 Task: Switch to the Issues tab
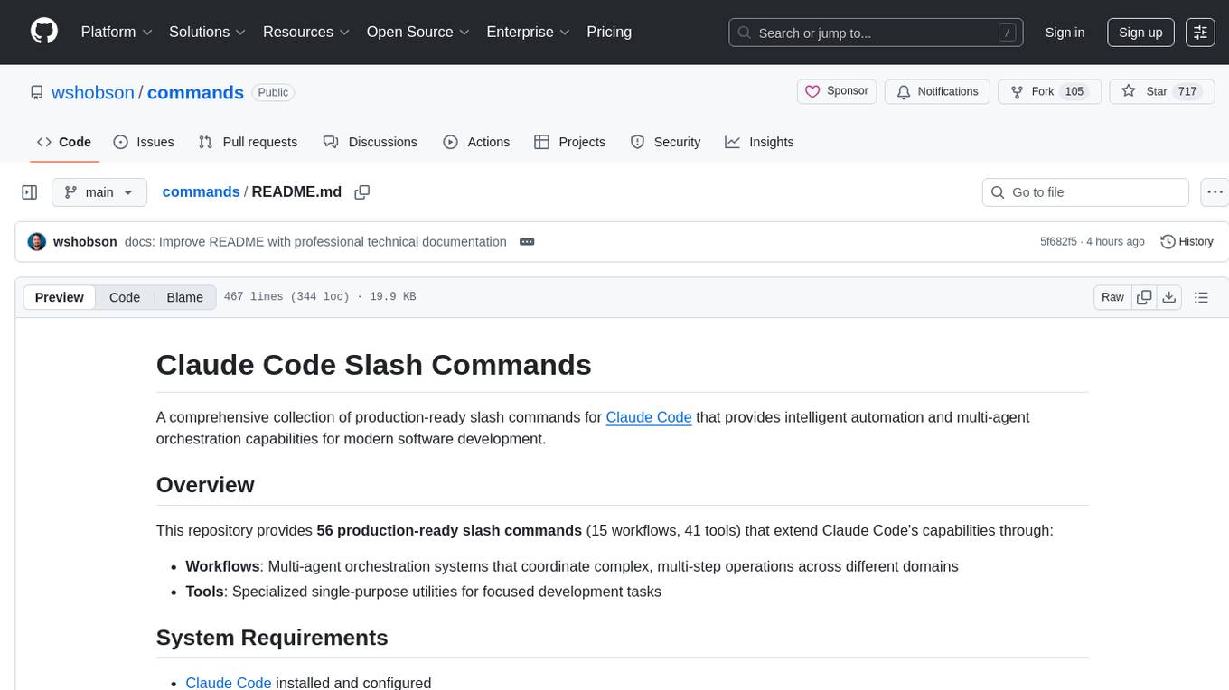(144, 142)
